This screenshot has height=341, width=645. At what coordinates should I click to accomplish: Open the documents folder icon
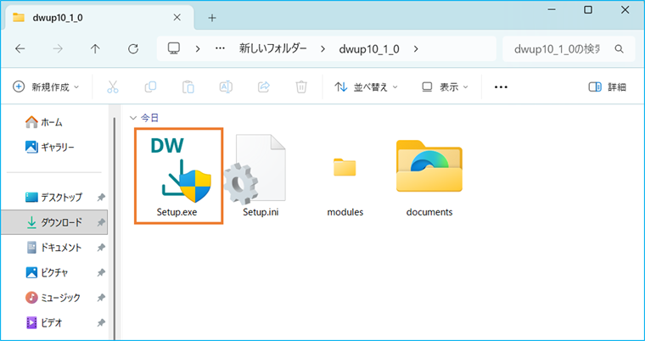tap(429, 166)
